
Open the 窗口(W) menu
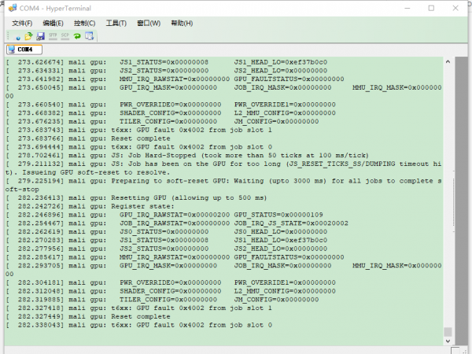(x=148, y=23)
